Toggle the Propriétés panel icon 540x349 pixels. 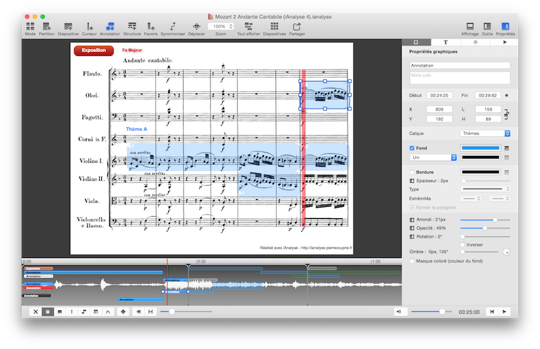coord(505,26)
